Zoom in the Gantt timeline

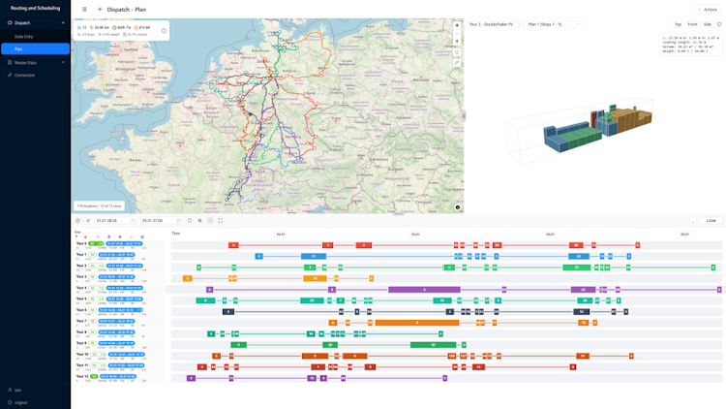click(200, 221)
